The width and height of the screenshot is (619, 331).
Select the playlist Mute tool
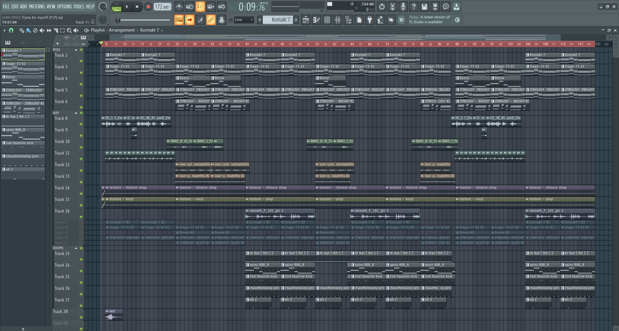[42, 30]
